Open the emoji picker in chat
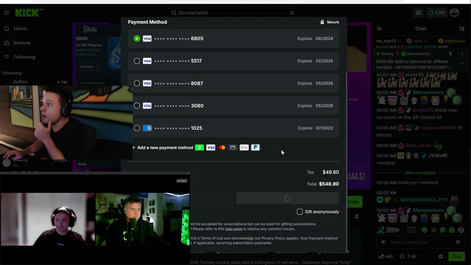 (458, 242)
